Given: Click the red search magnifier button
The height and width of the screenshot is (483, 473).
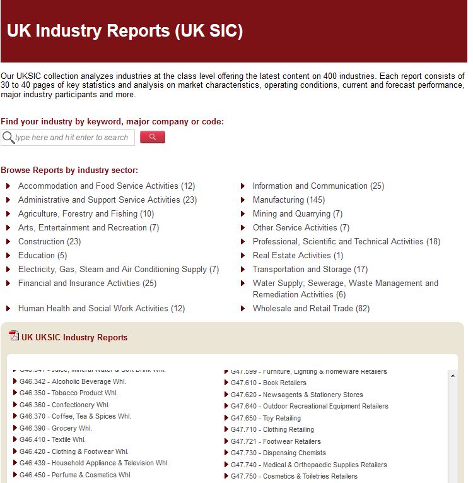Looking at the screenshot, I should (153, 137).
